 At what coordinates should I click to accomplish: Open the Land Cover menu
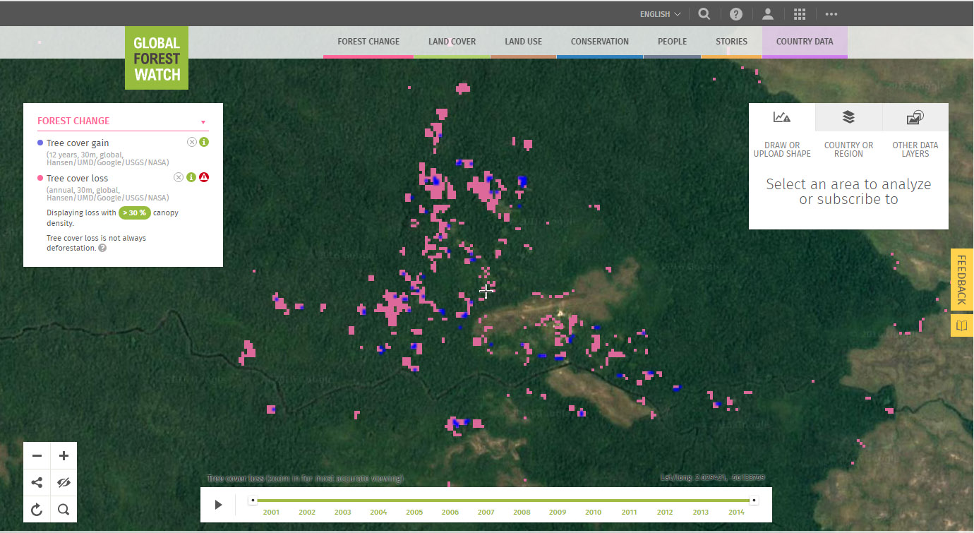[x=452, y=42]
